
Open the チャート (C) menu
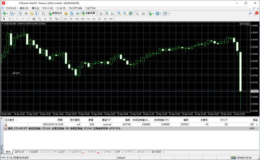tap(48, 8)
